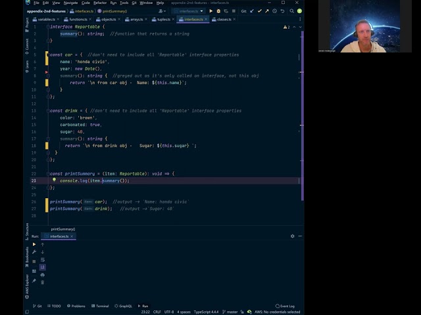Screen dimensions: 421x315
Task: Click the Git push arrow icon
Action: 267,11
